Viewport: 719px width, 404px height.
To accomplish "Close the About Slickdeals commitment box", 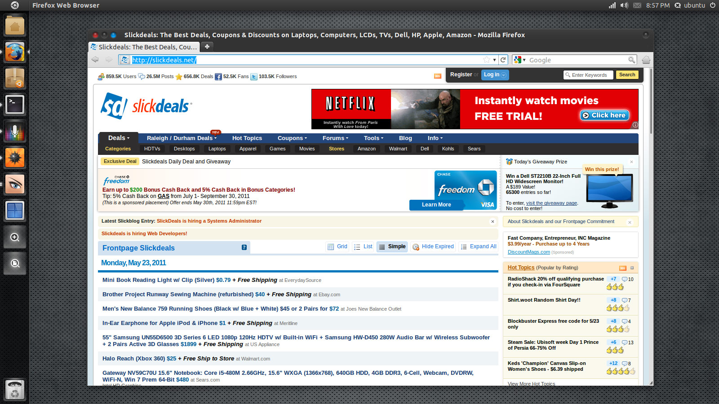I will click(630, 222).
